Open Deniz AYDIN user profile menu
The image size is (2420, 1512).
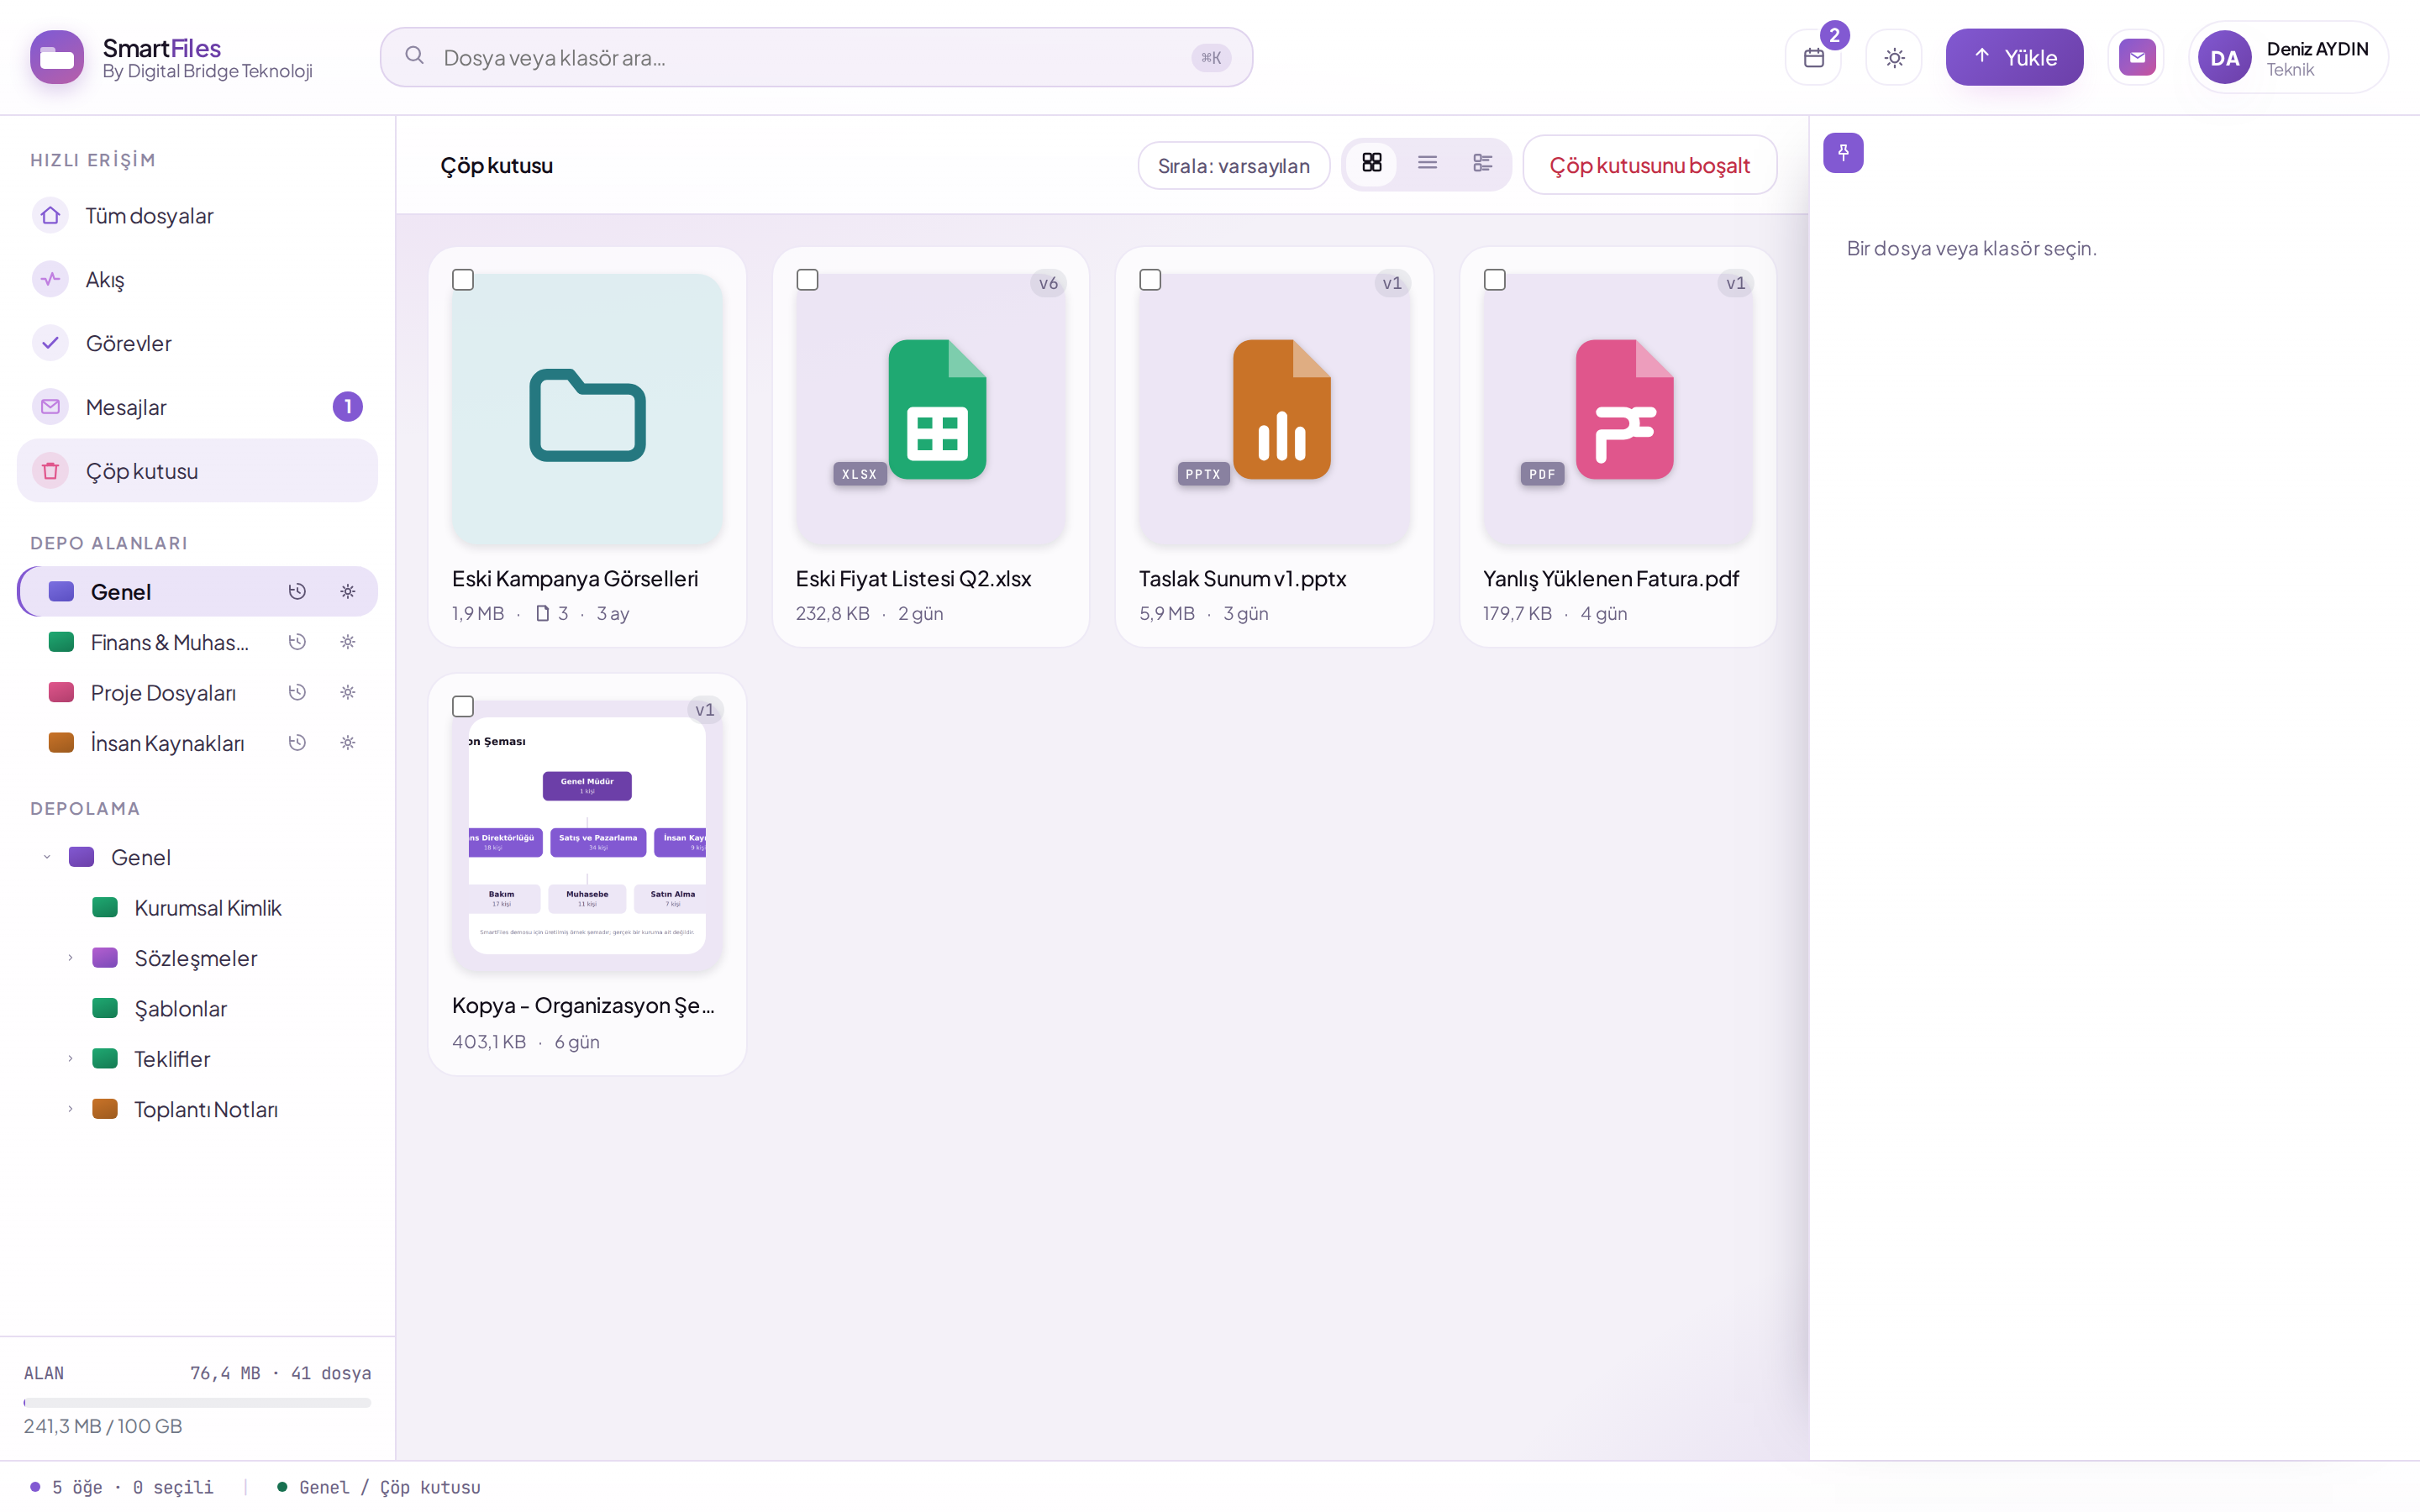click(2288, 58)
